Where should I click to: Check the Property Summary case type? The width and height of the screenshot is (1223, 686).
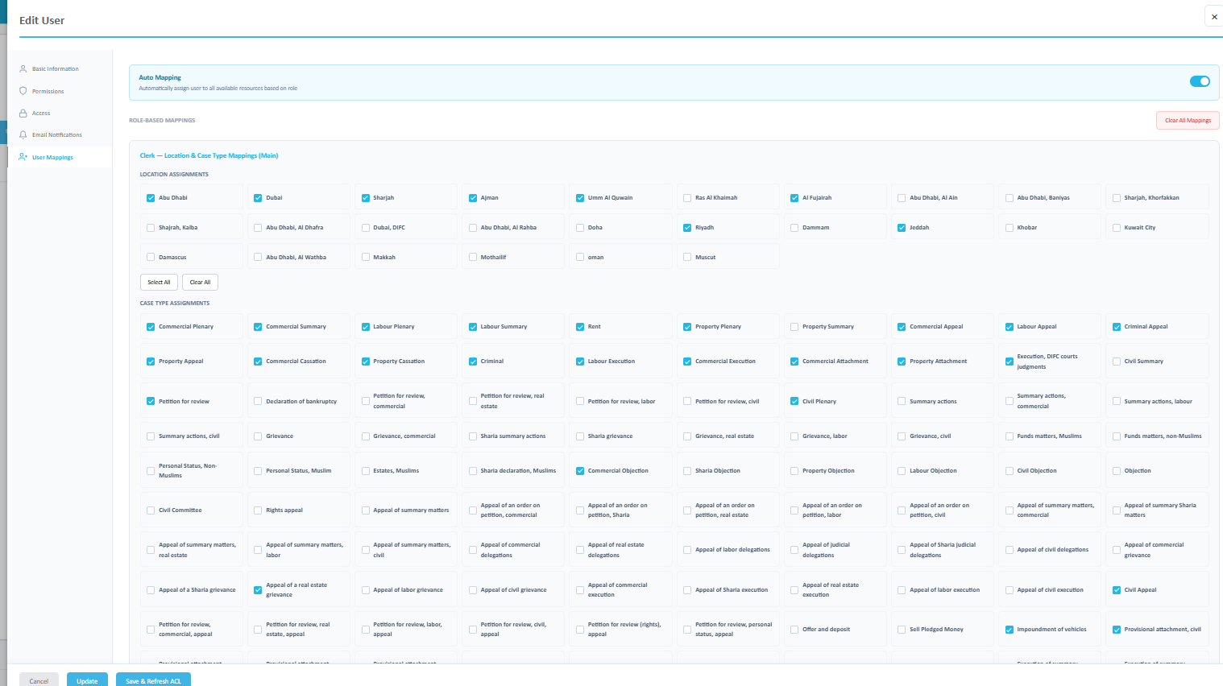[x=794, y=327]
